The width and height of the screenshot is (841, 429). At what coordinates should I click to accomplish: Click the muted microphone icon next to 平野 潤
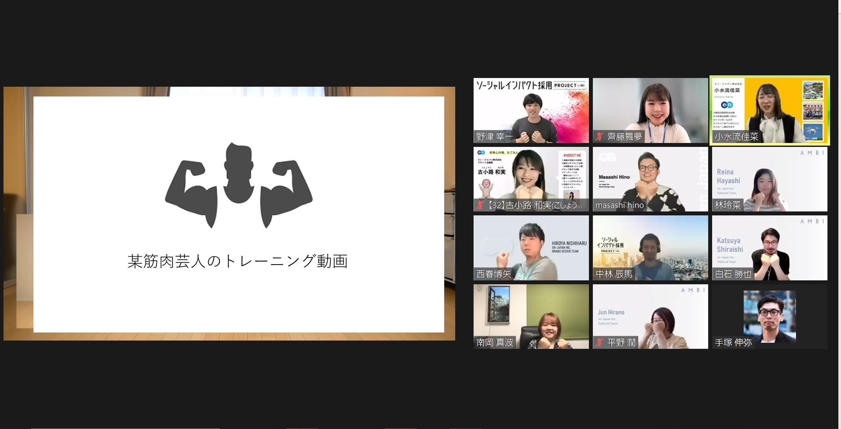pyautogui.click(x=599, y=342)
